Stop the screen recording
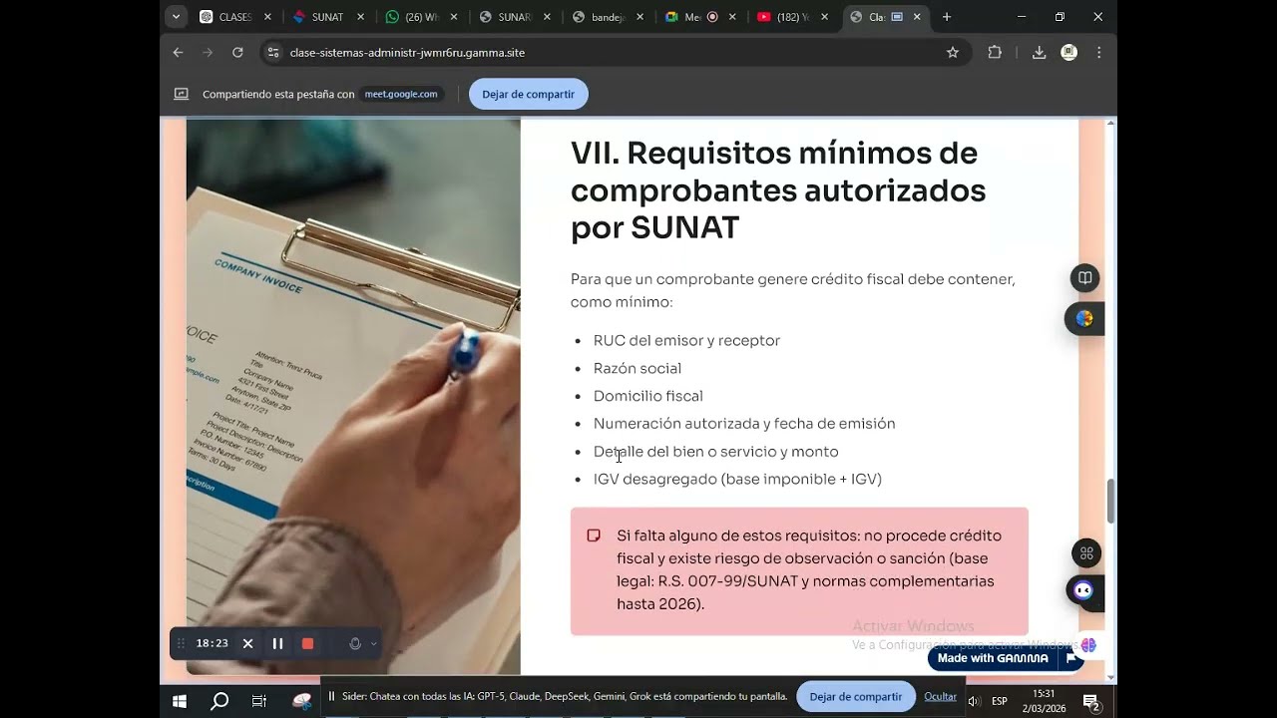Viewport: 1277px width, 718px height. click(307, 643)
